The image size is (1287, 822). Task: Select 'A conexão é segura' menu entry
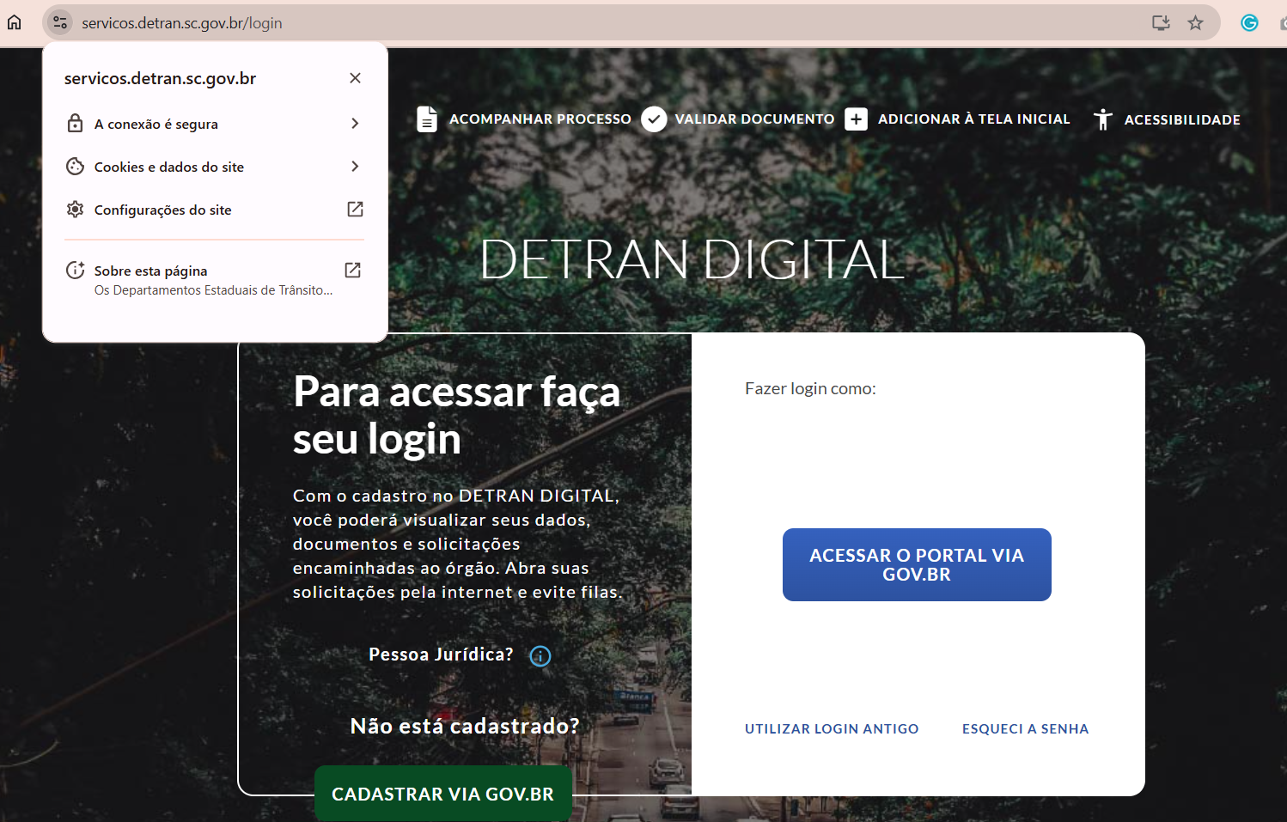click(x=215, y=124)
